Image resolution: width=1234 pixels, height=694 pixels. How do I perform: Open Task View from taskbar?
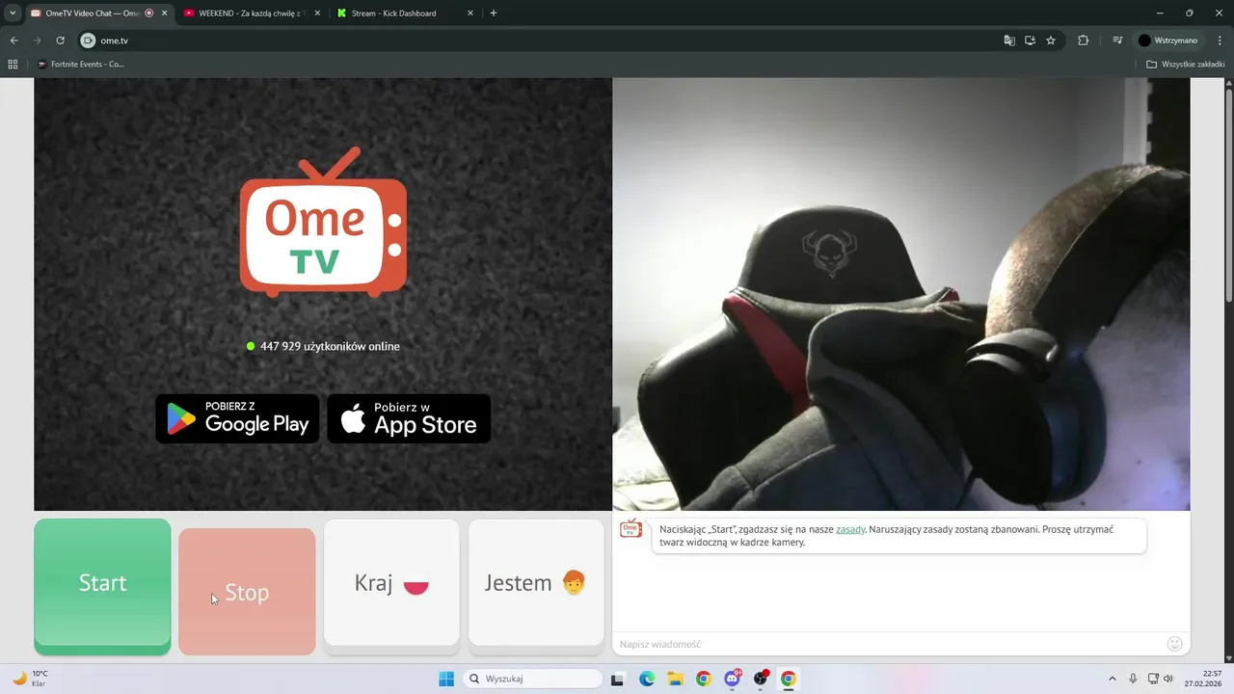click(618, 679)
